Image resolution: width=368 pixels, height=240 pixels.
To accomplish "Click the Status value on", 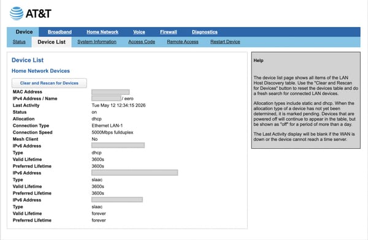I will [x=94, y=112].
